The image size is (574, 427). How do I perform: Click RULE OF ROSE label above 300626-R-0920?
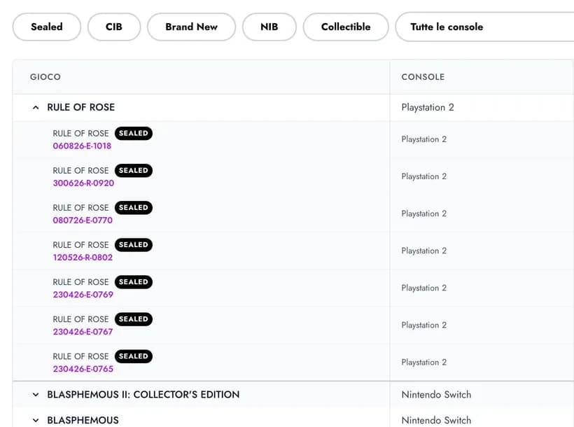point(80,171)
